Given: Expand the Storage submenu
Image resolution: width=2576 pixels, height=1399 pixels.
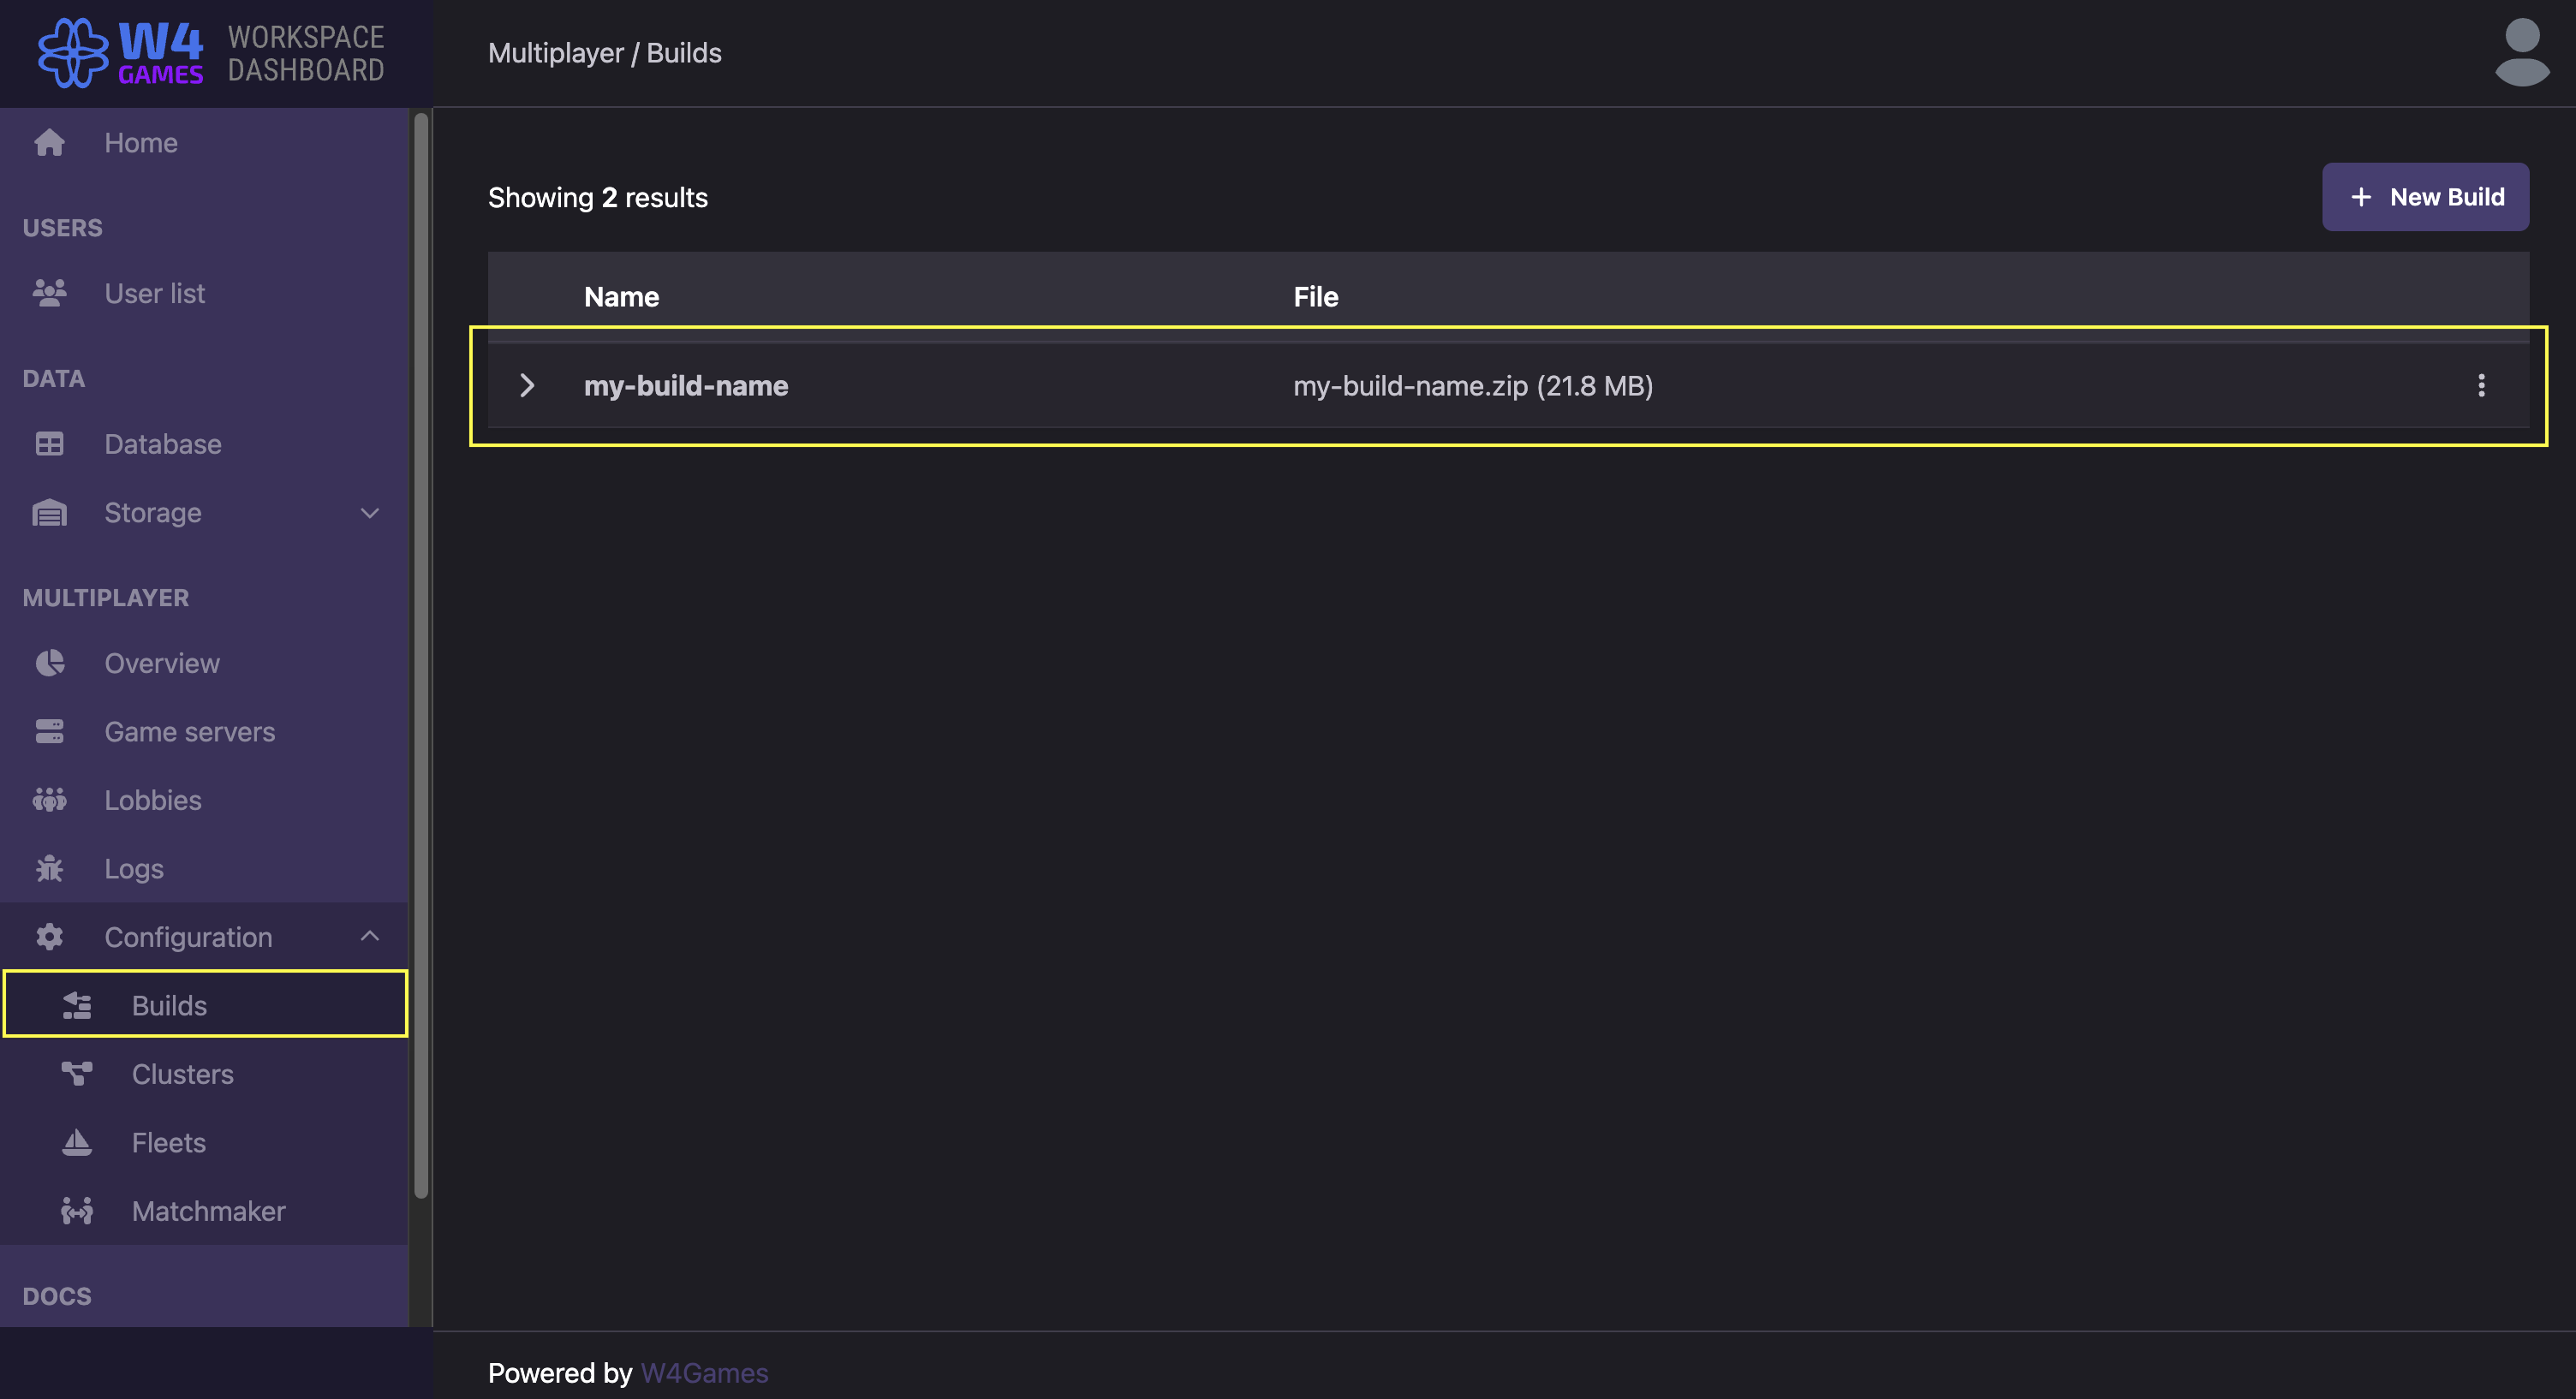Looking at the screenshot, I should (369, 513).
